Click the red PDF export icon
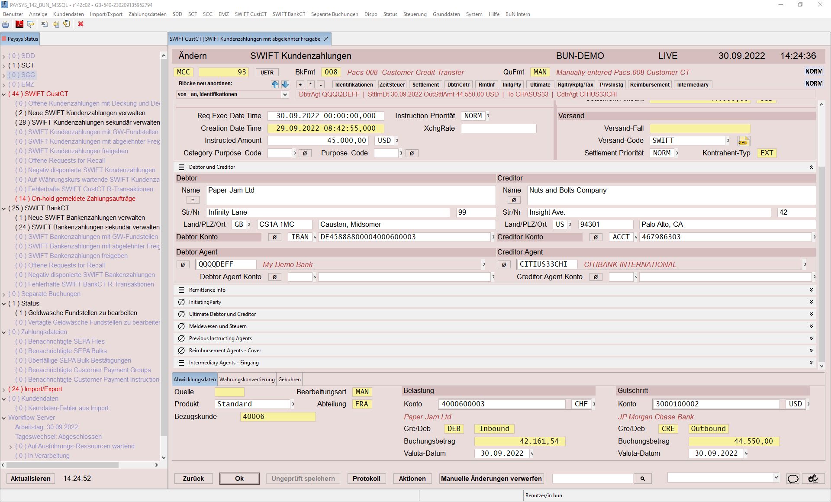Image resolution: width=831 pixels, height=502 pixels. (19, 24)
